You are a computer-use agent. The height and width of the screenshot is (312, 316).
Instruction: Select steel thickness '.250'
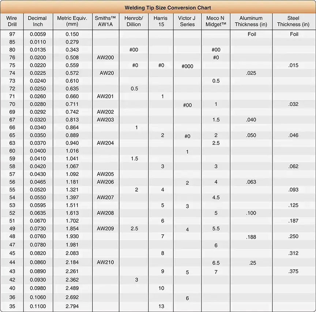293,236
